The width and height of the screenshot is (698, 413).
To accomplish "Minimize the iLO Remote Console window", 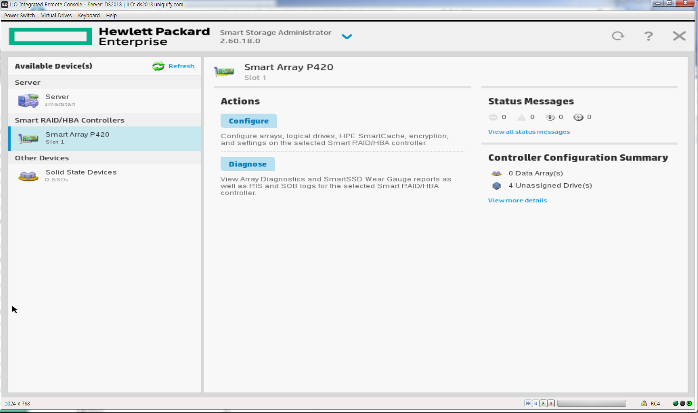I will pos(658,3).
